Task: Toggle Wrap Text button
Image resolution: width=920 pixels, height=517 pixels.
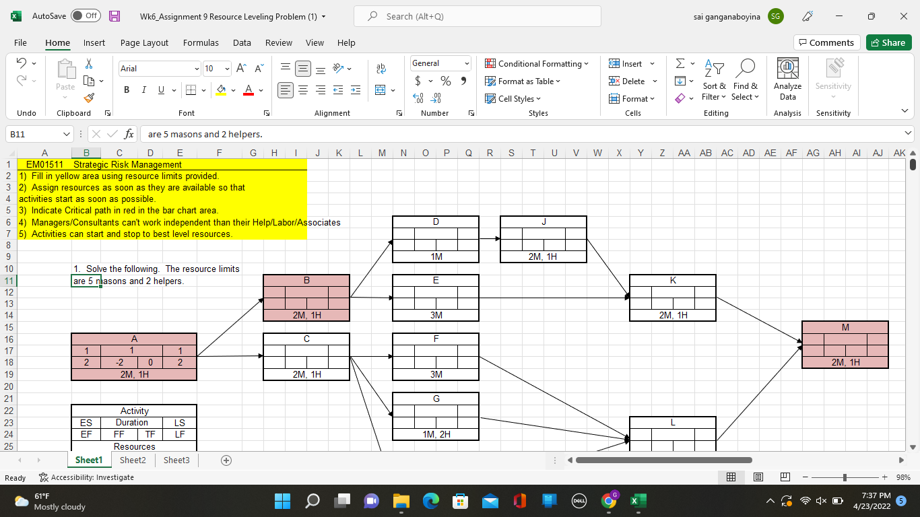Action: tap(381, 69)
